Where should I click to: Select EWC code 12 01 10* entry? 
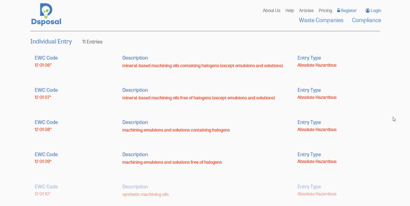(x=43, y=194)
